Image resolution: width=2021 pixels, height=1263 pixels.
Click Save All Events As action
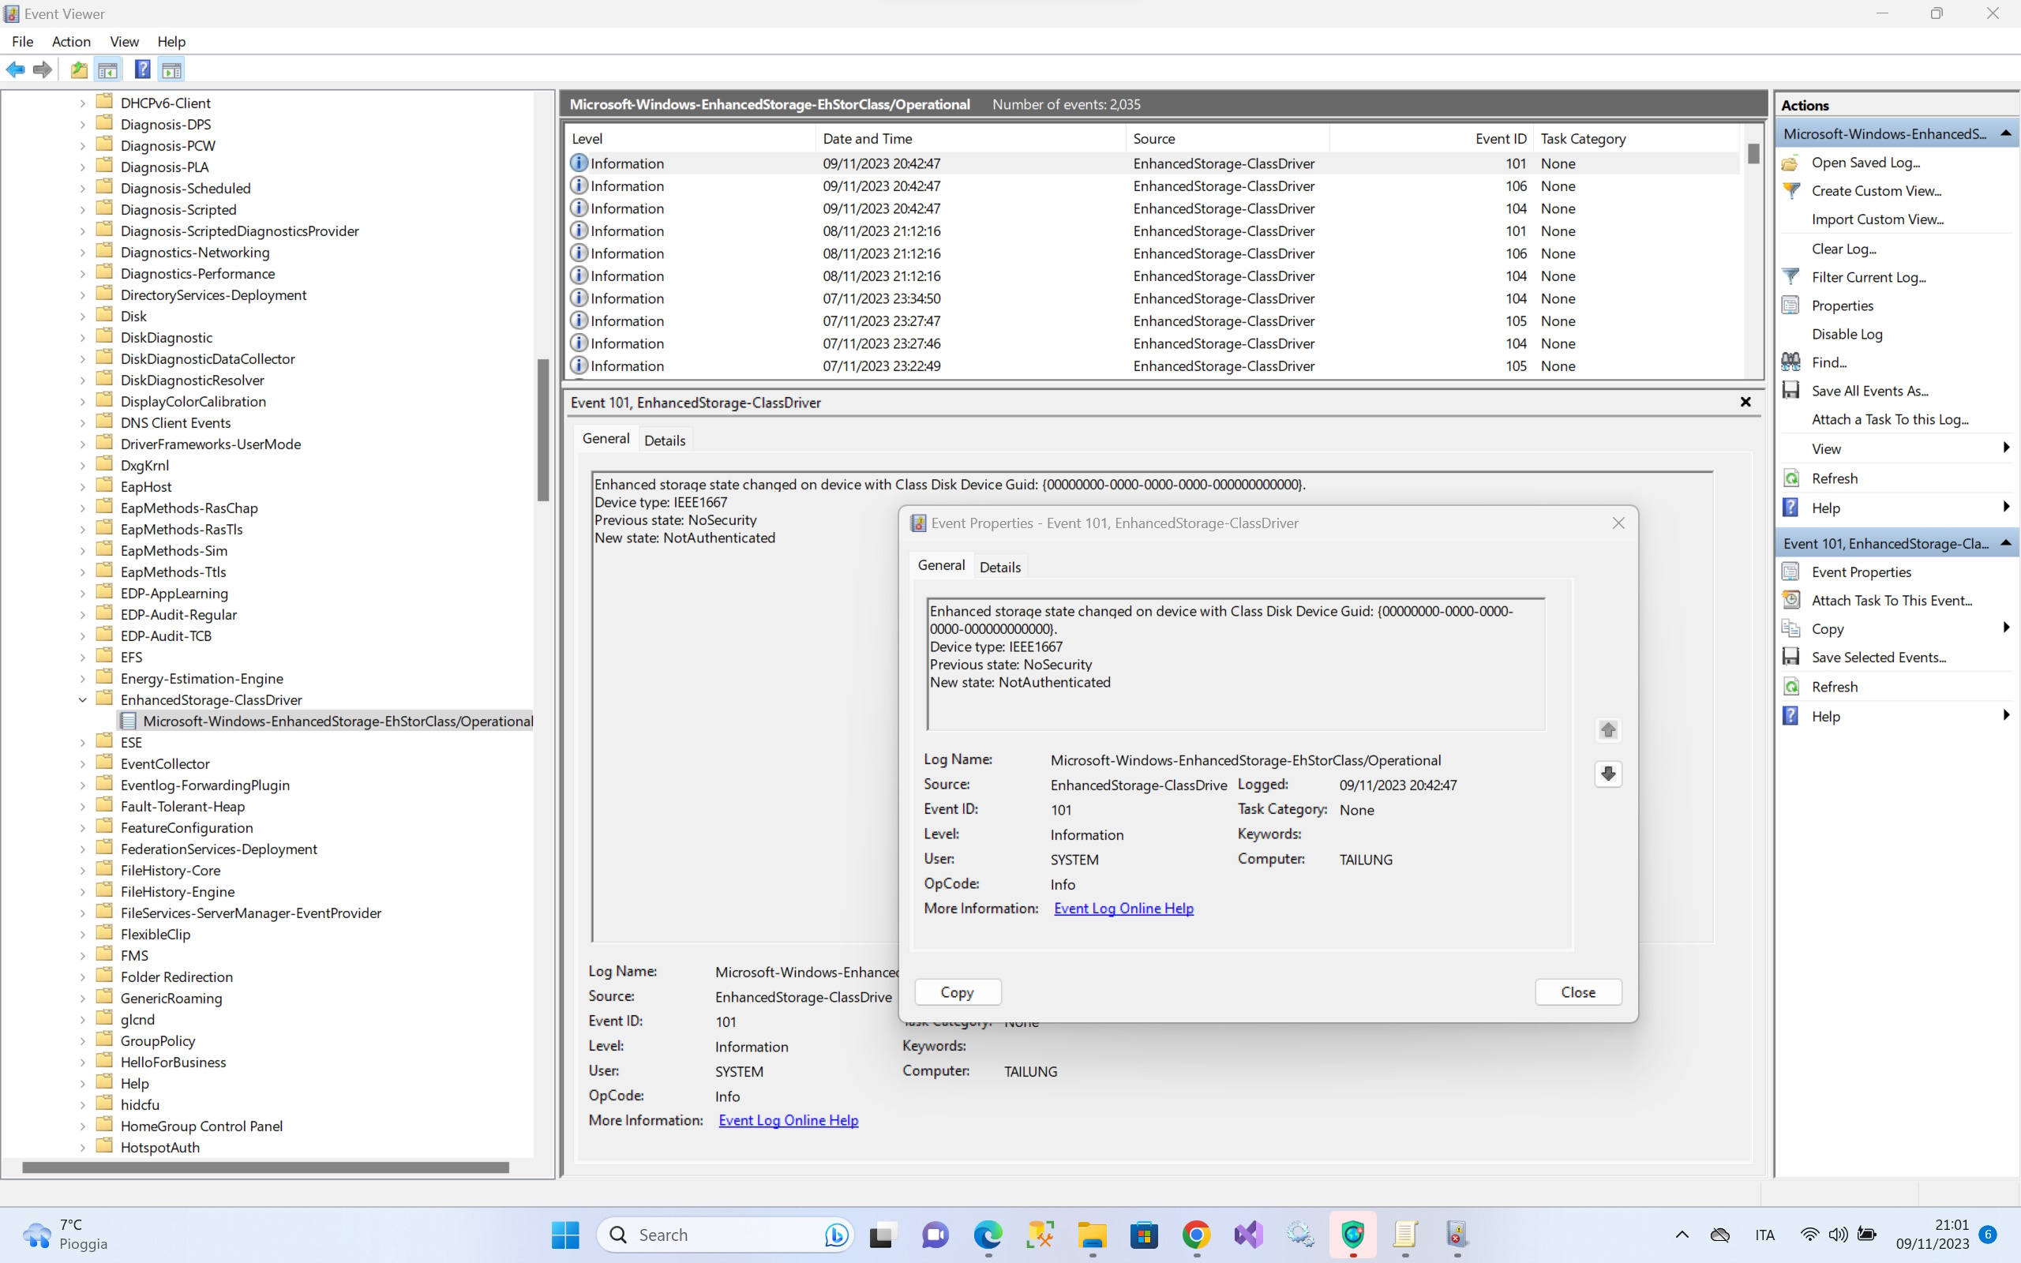pyautogui.click(x=1869, y=391)
